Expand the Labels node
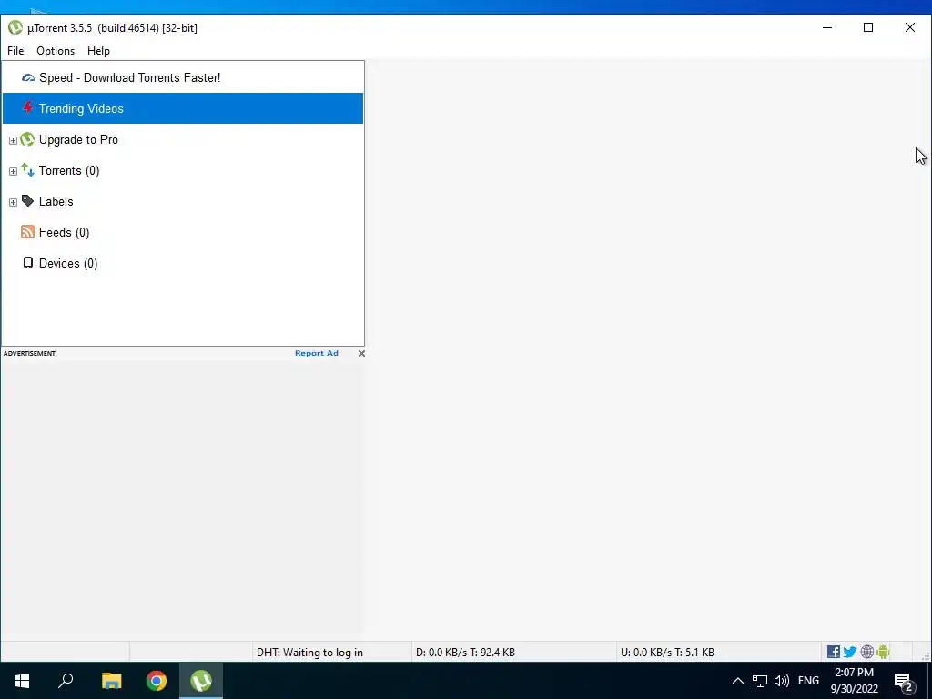 (x=13, y=202)
